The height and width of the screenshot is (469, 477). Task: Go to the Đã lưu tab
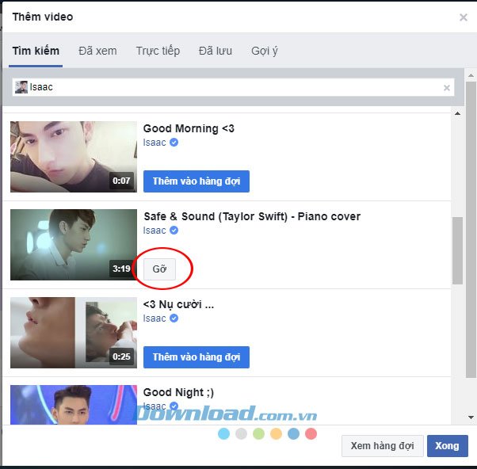pos(215,51)
